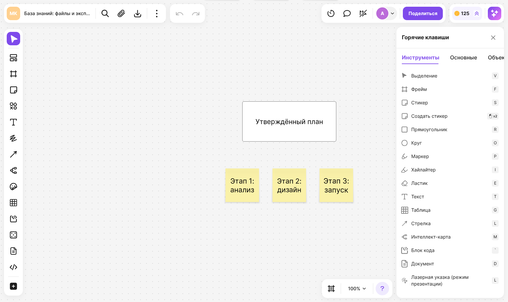The width and height of the screenshot is (508, 302).
Task: Select the cursor selection tool in left toolbar
Action: (13, 39)
